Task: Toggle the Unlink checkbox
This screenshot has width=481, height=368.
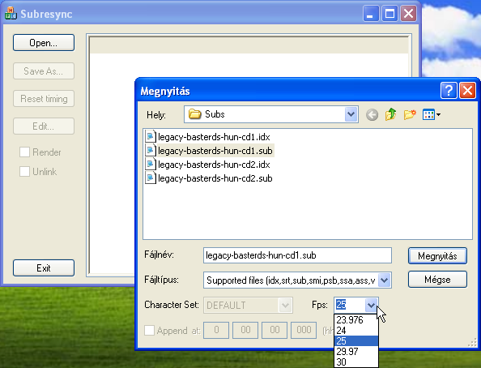Action: pyautogui.click(x=24, y=171)
